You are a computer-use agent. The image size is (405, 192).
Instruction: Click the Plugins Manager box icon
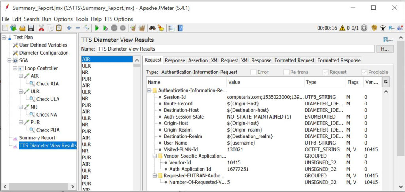pyautogui.click(x=374, y=28)
